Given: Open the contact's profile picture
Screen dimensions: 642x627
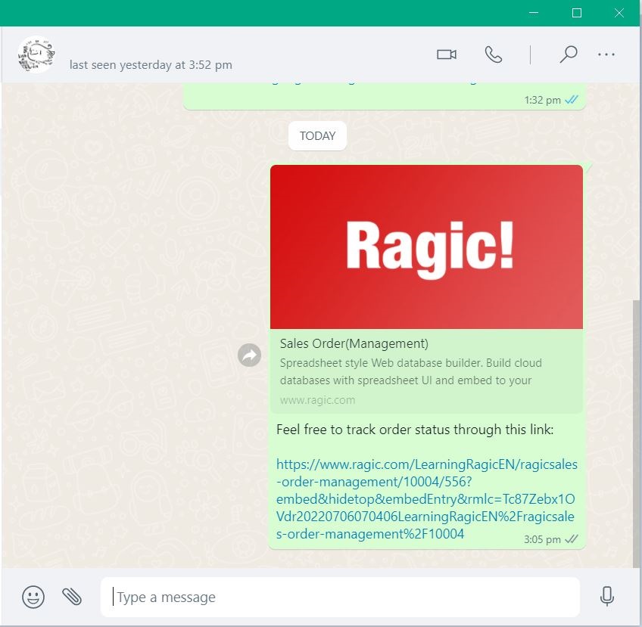Looking at the screenshot, I should point(36,54).
